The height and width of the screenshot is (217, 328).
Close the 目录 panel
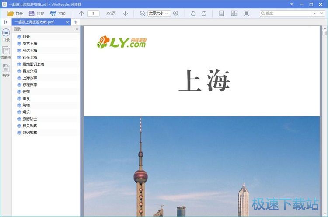(77, 29)
